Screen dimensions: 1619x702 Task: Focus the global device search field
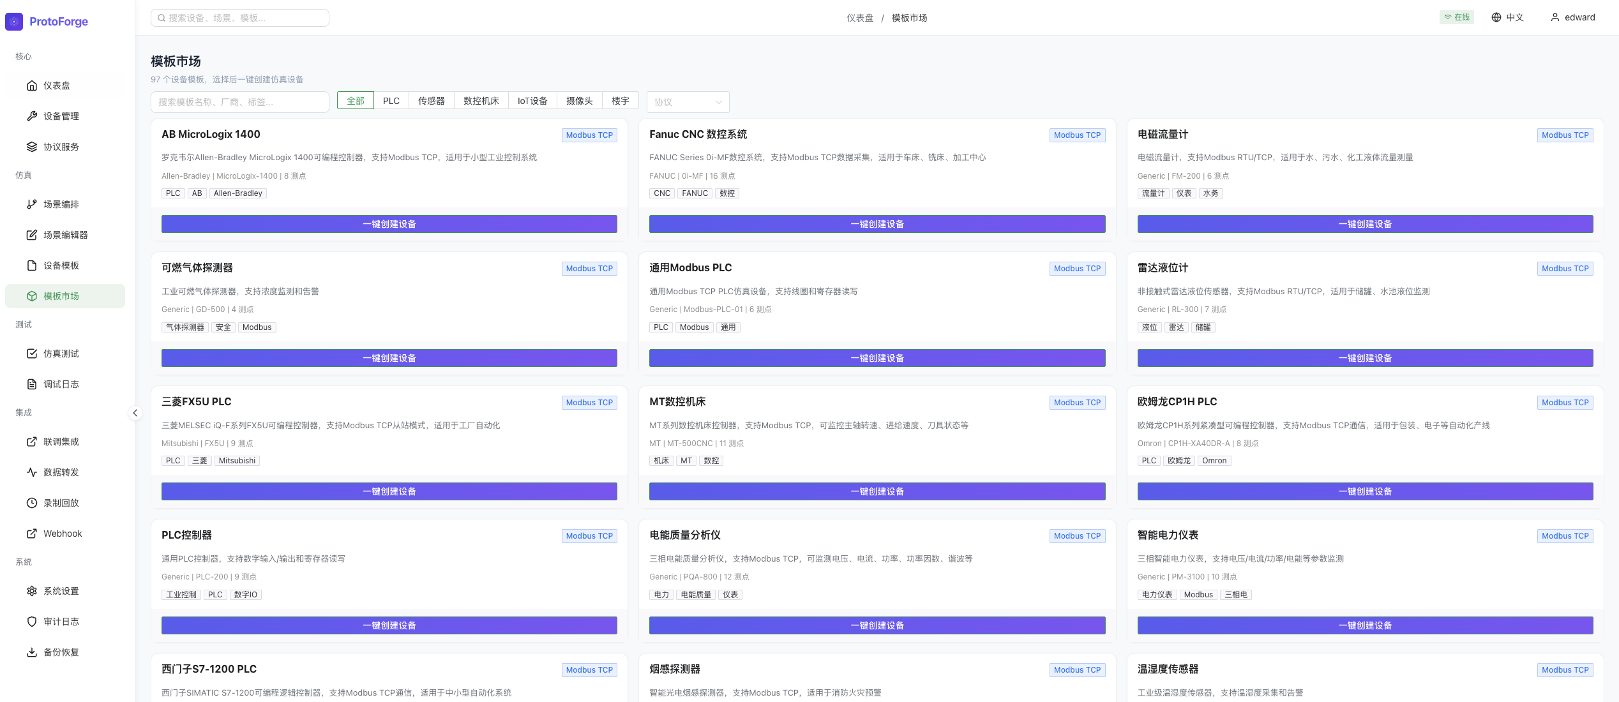pyautogui.click(x=240, y=18)
